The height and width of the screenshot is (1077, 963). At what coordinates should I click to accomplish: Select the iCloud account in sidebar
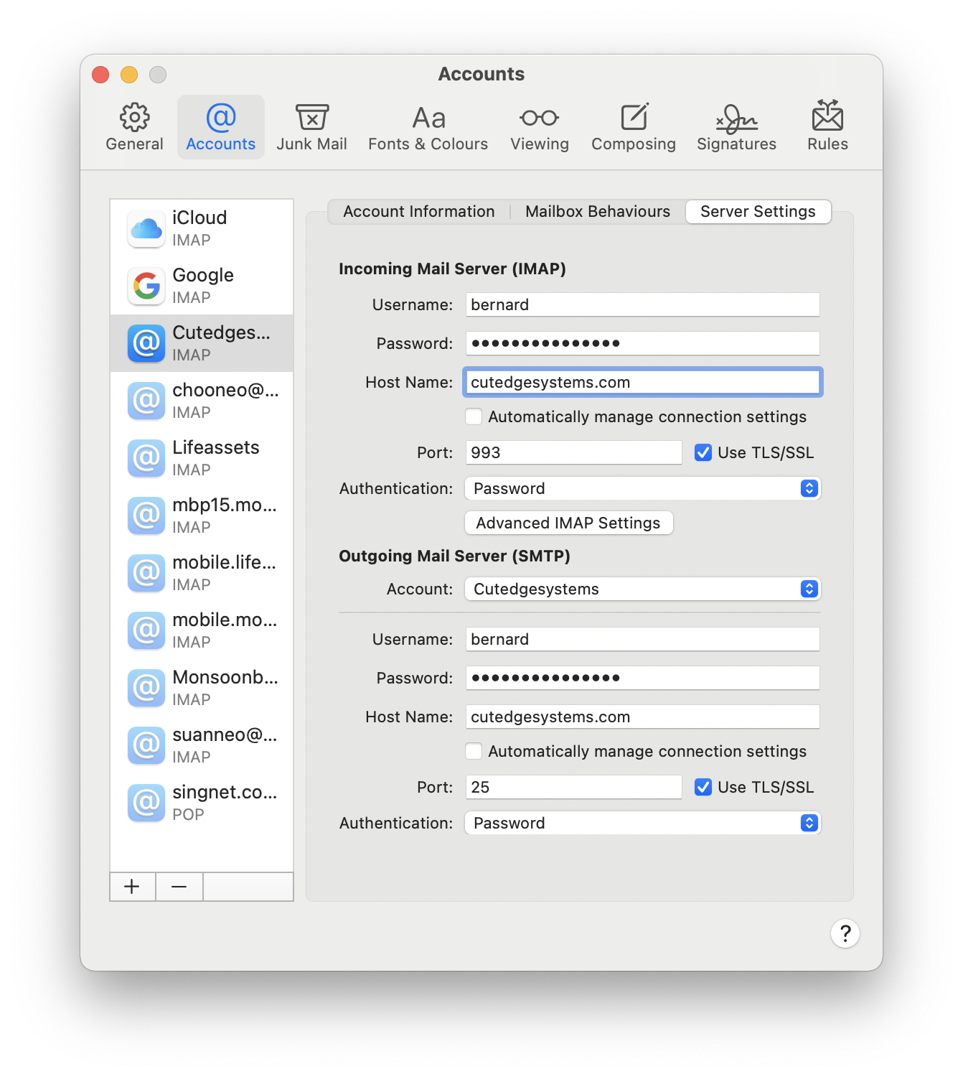point(202,228)
